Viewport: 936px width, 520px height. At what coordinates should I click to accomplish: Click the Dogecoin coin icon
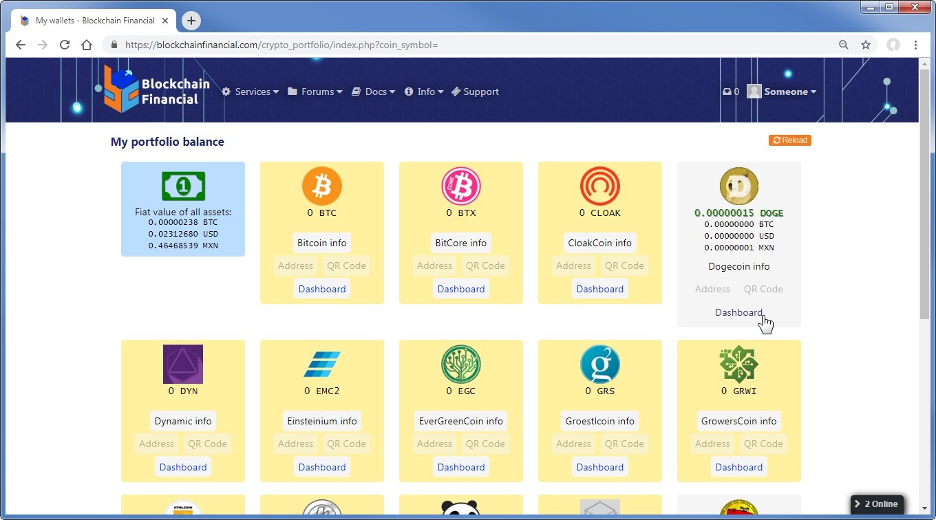[738, 186]
